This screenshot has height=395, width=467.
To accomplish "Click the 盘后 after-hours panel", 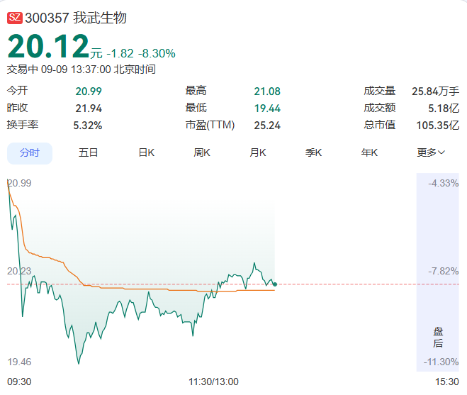I will click(437, 272).
